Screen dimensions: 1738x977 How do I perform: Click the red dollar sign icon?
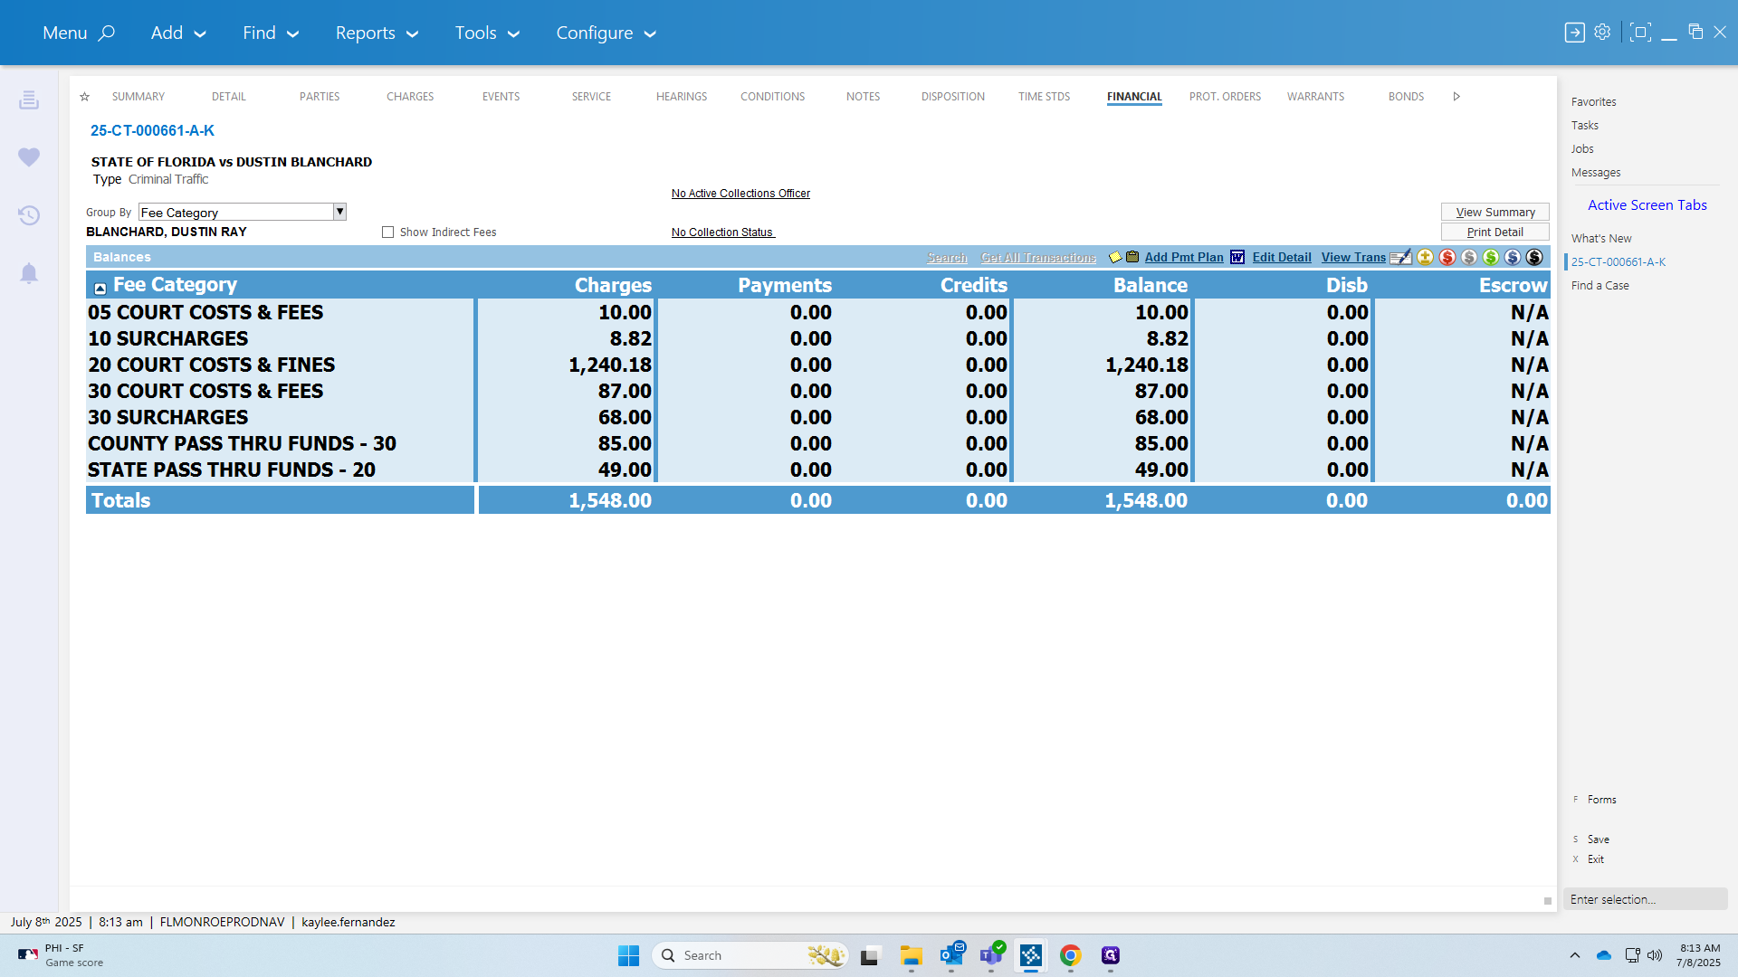pos(1447,258)
